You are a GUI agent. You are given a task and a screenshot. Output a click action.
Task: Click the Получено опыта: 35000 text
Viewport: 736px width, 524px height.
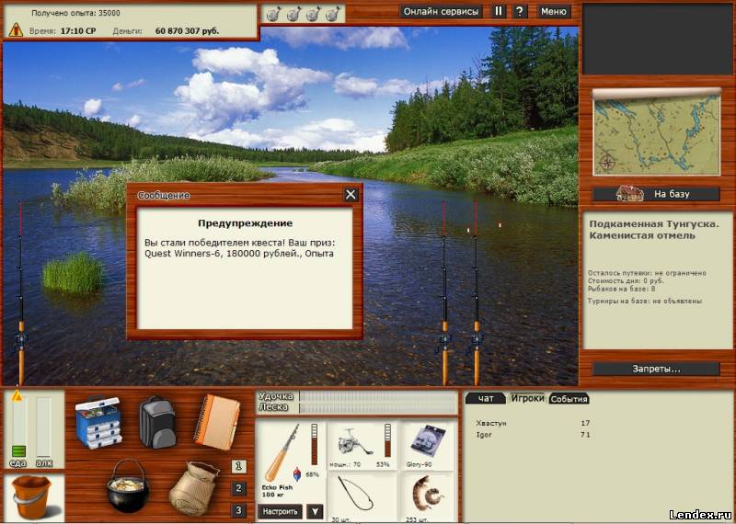tap(75, 13)
